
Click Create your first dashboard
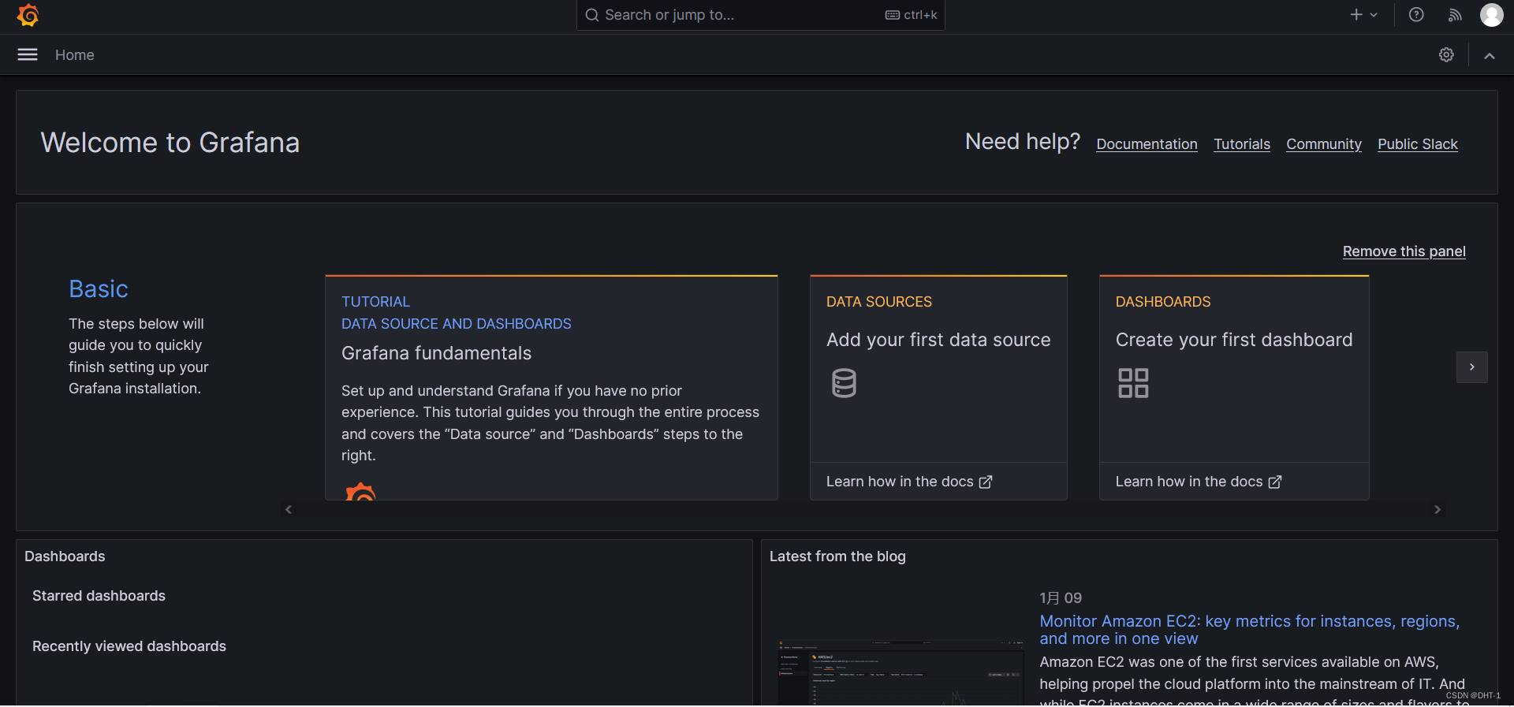(x=1234, y=340)
